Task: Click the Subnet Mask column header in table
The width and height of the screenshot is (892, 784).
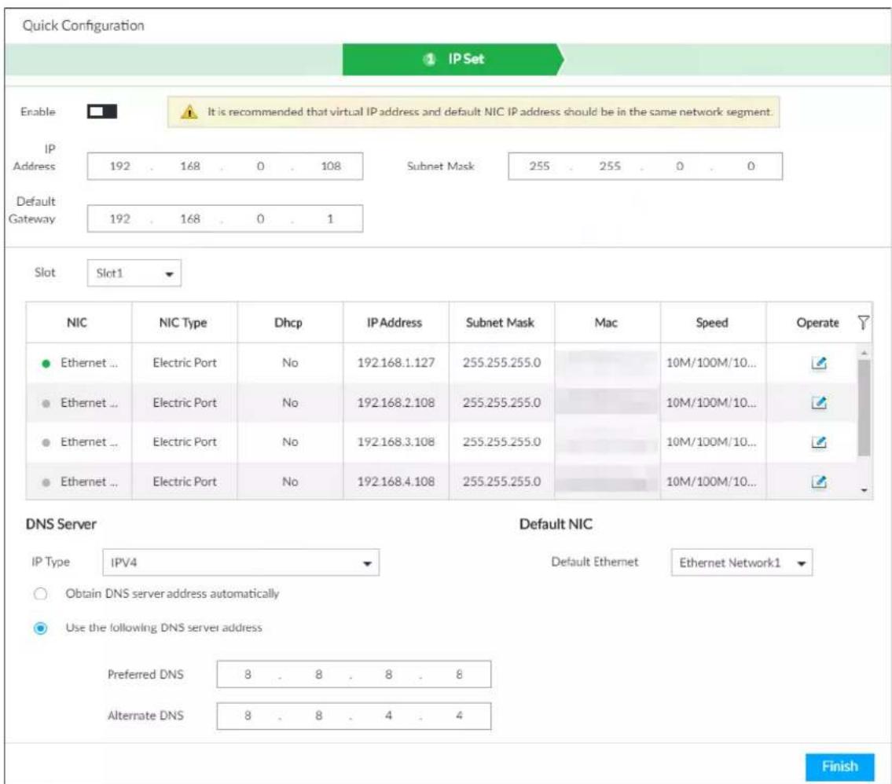Action: click(x=500, y=323)
